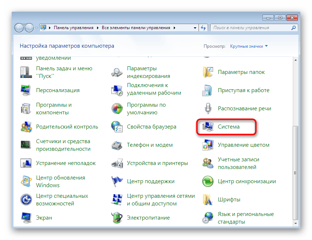Click the Troubleshooting icon

(x=26, y=163)
